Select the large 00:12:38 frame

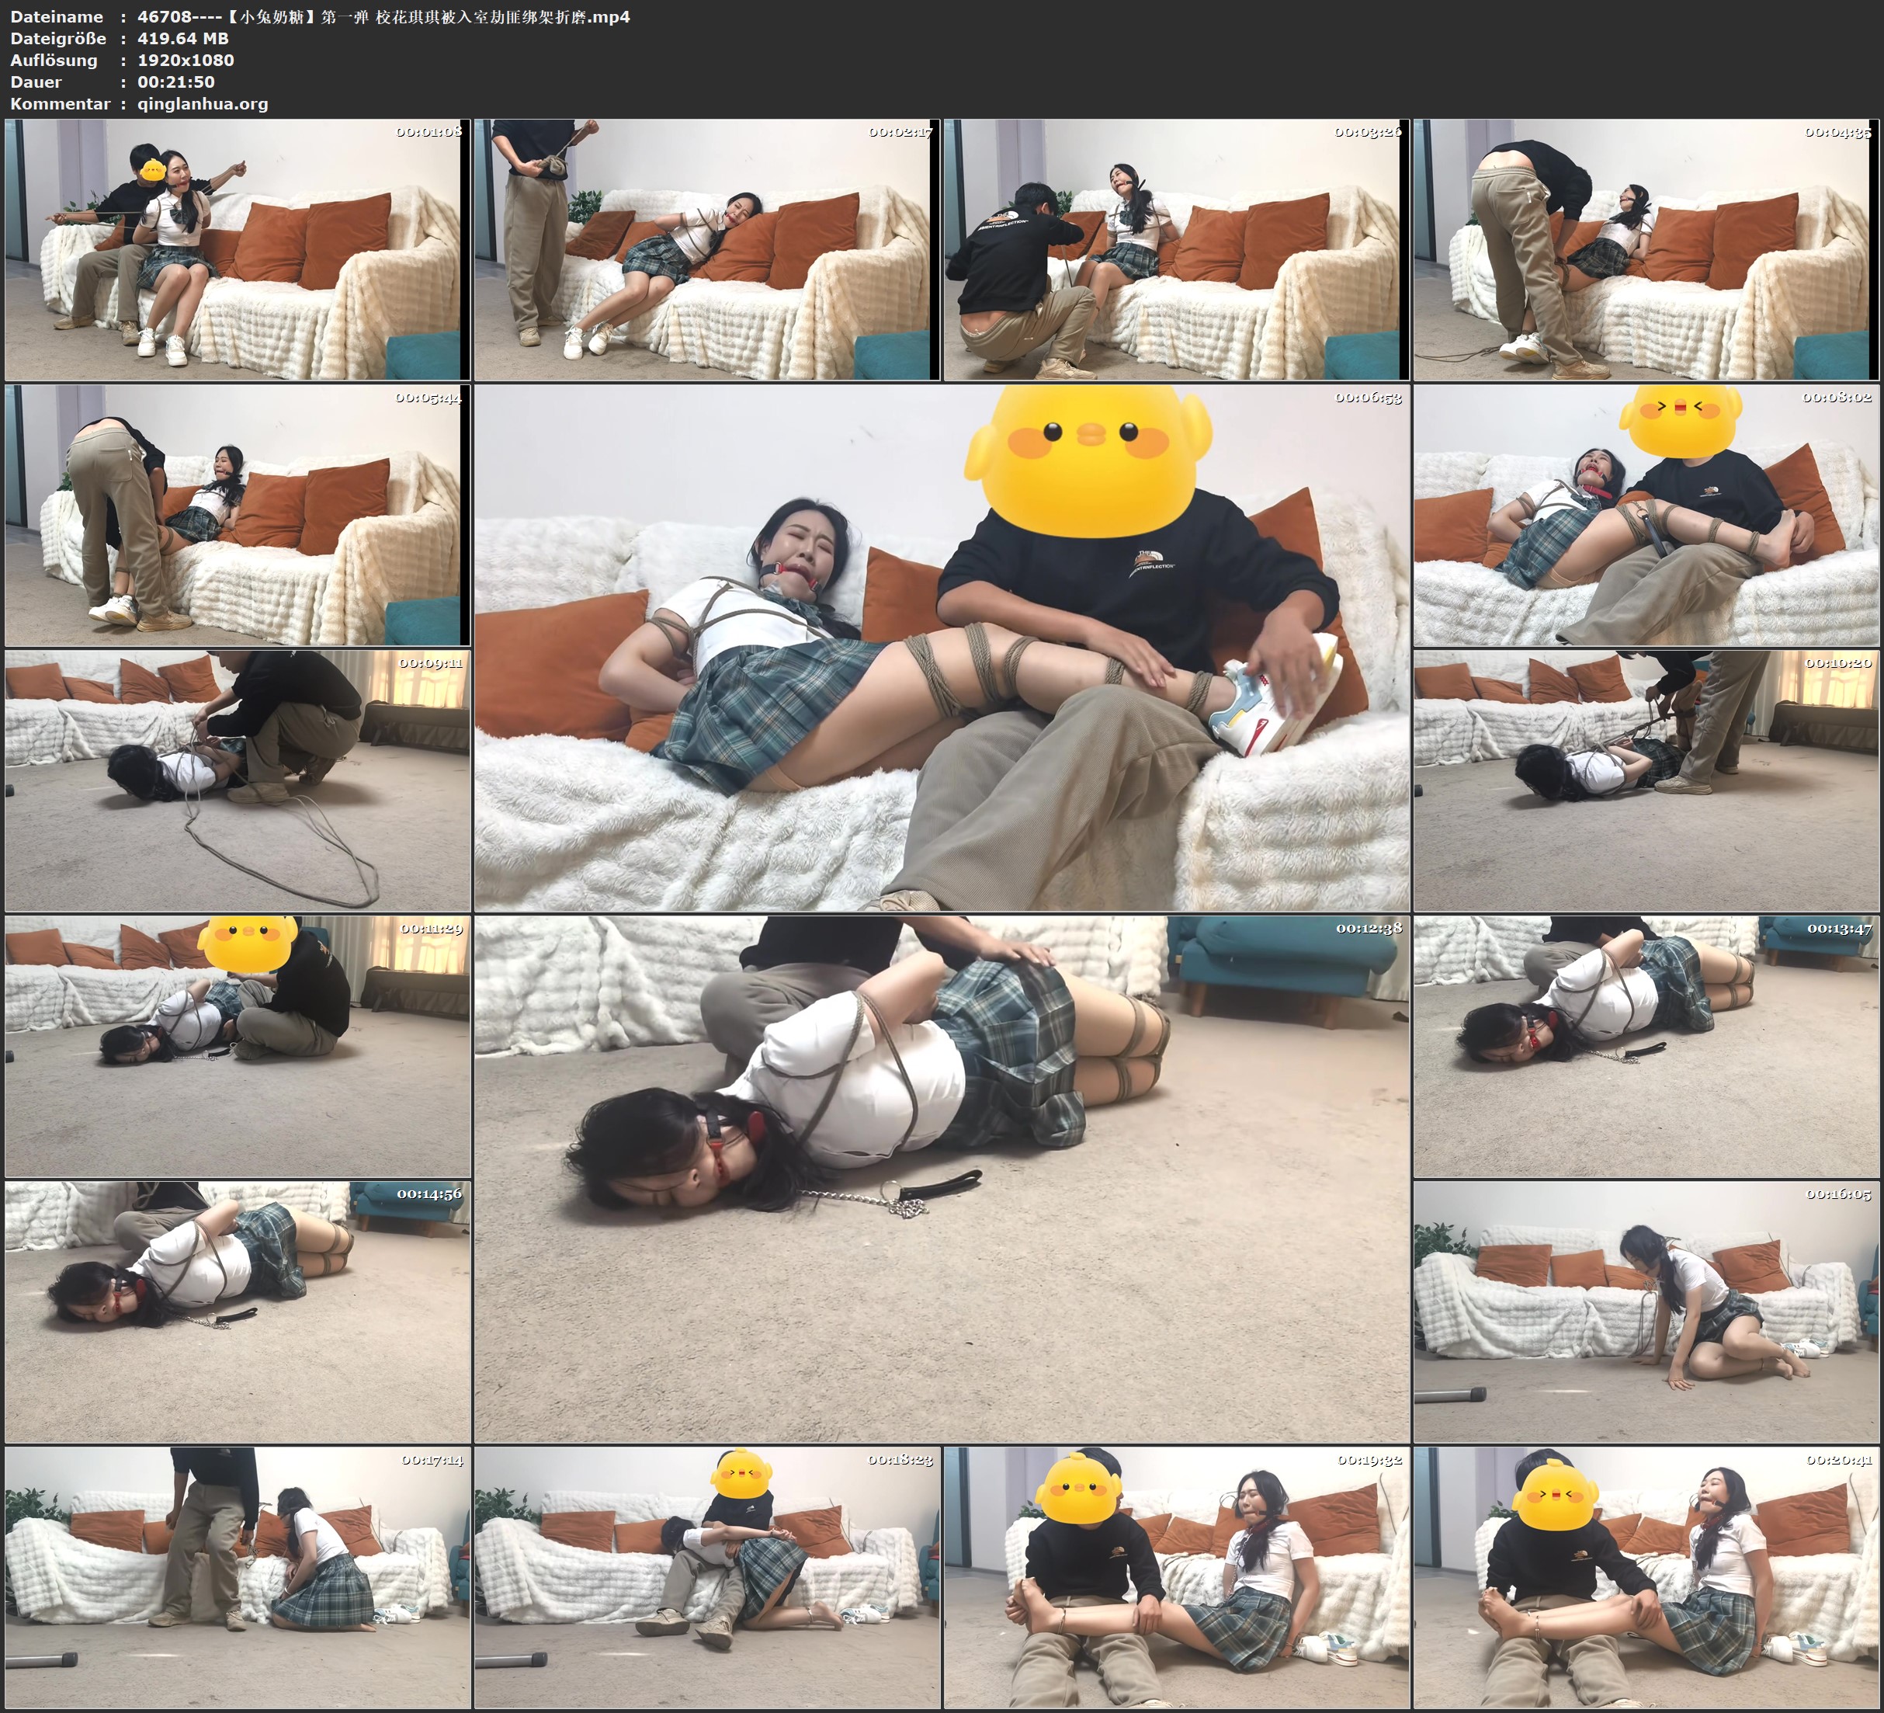941,1178
